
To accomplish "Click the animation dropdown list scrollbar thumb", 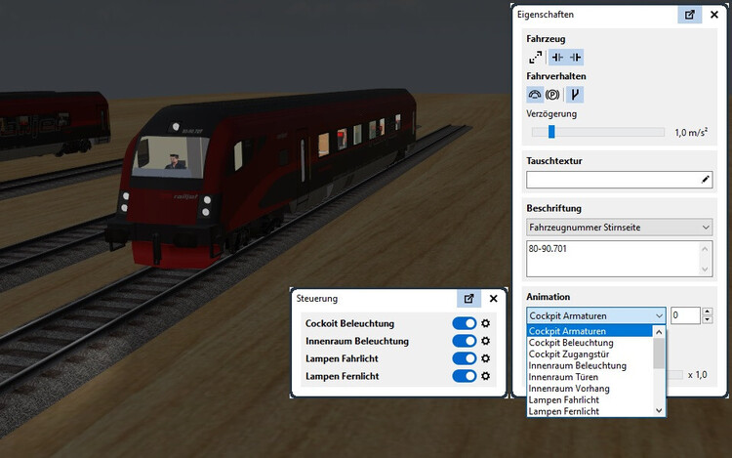I will pos(659,354).
